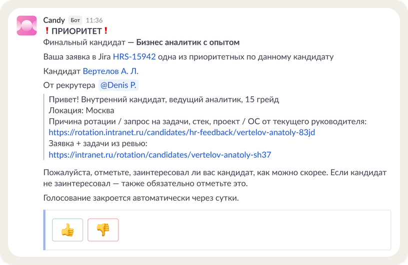Click the Голосование закроется автоматически notice
Viewport: 408px width, 265px height.
coord(141,198)
